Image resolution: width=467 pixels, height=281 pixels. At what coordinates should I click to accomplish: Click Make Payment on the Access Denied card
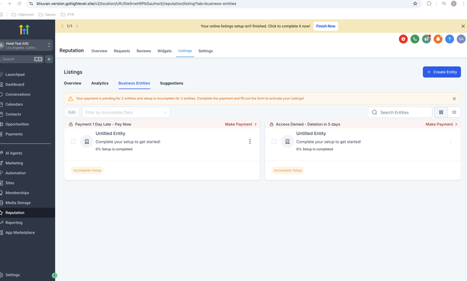point(438,124)
